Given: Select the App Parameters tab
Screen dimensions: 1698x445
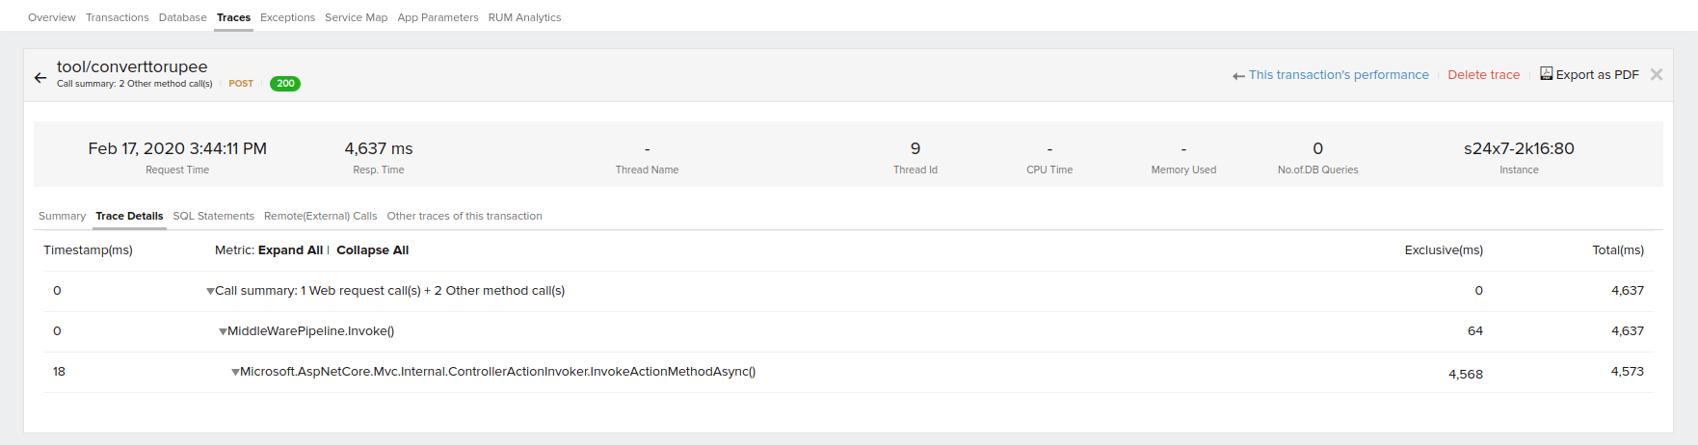Looking at the screenshot, I should [x=438, y=17].
